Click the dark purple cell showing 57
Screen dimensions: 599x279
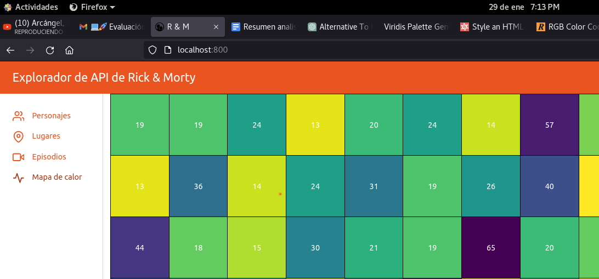(x=549, y=125)
